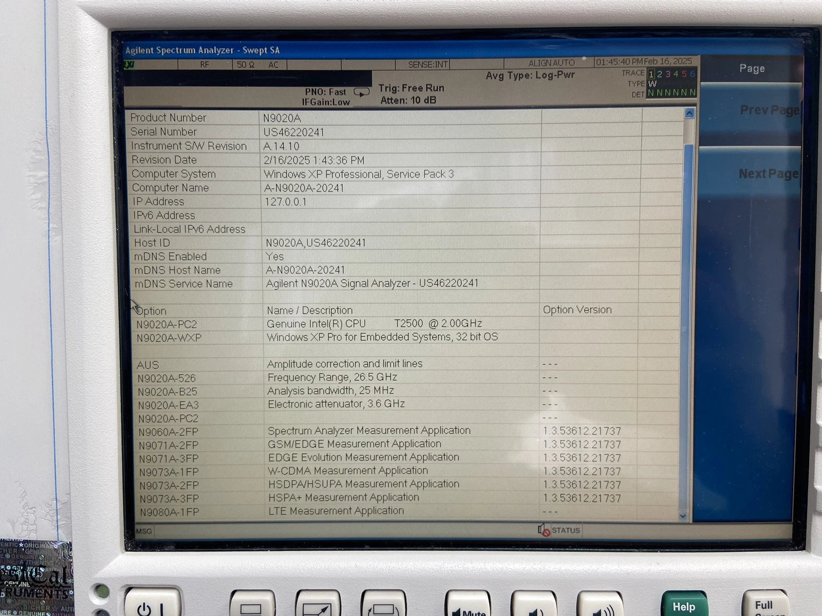The height and width of the screenshot is (616, 822).
Task: Click the 50 Ω input impedance indicator
Action: coord(246,65)
